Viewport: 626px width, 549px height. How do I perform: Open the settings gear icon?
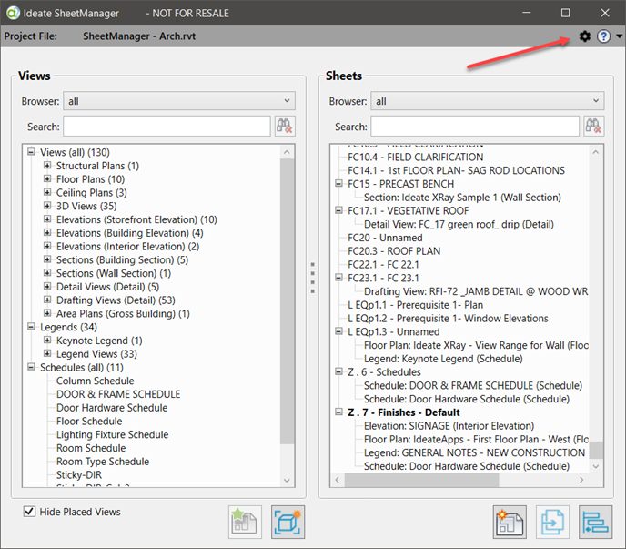(x=585, y=36)
